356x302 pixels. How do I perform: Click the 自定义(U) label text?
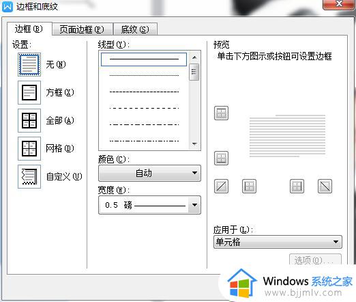(x=64, y=176)
